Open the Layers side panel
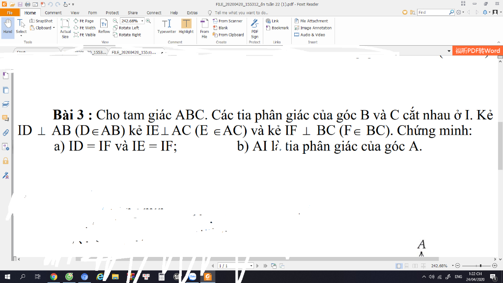 click(5, 104)
